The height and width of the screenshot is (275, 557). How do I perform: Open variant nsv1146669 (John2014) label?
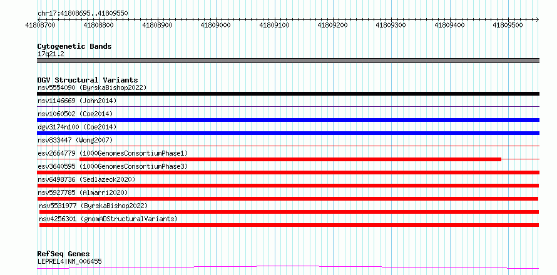coord(77,101)
